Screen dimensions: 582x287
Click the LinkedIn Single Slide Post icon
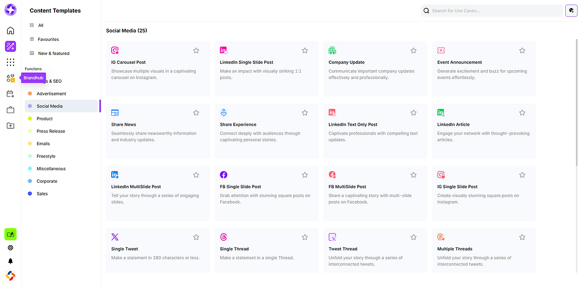[223, 50]
